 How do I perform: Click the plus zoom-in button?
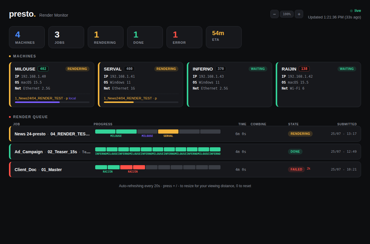[299, 14]
